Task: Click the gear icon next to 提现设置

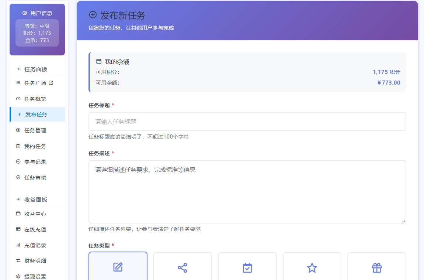Action: pyautogui.click(x=18, y=276)
